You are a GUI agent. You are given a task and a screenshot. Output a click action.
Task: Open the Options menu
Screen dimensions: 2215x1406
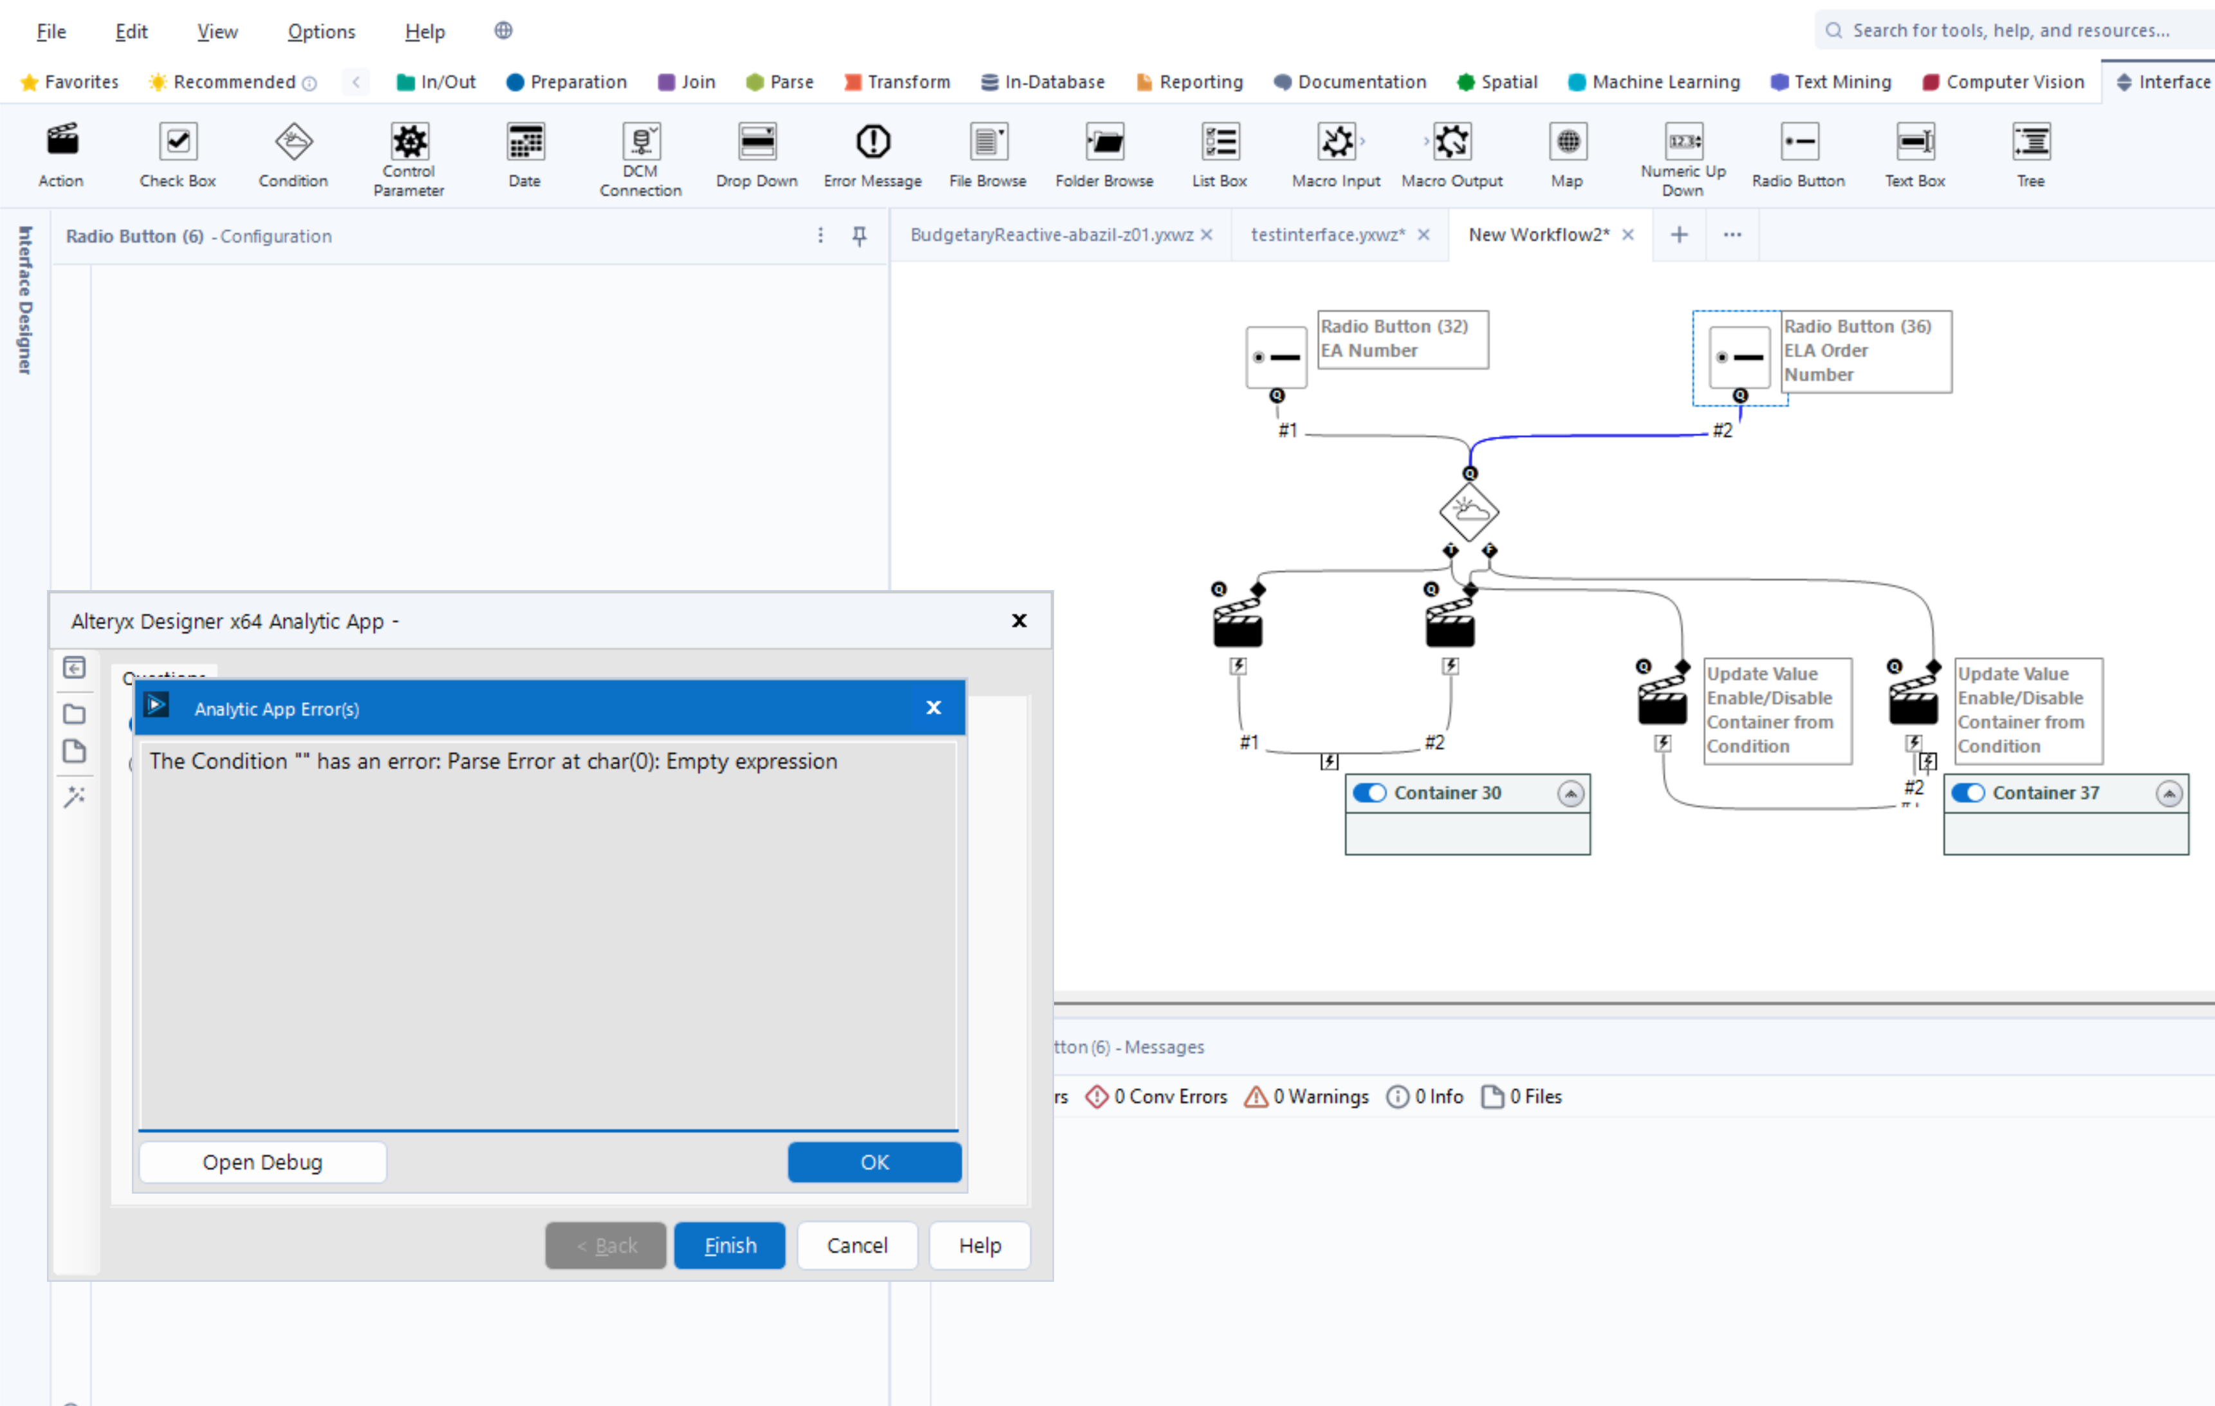(x=321, y=30)
